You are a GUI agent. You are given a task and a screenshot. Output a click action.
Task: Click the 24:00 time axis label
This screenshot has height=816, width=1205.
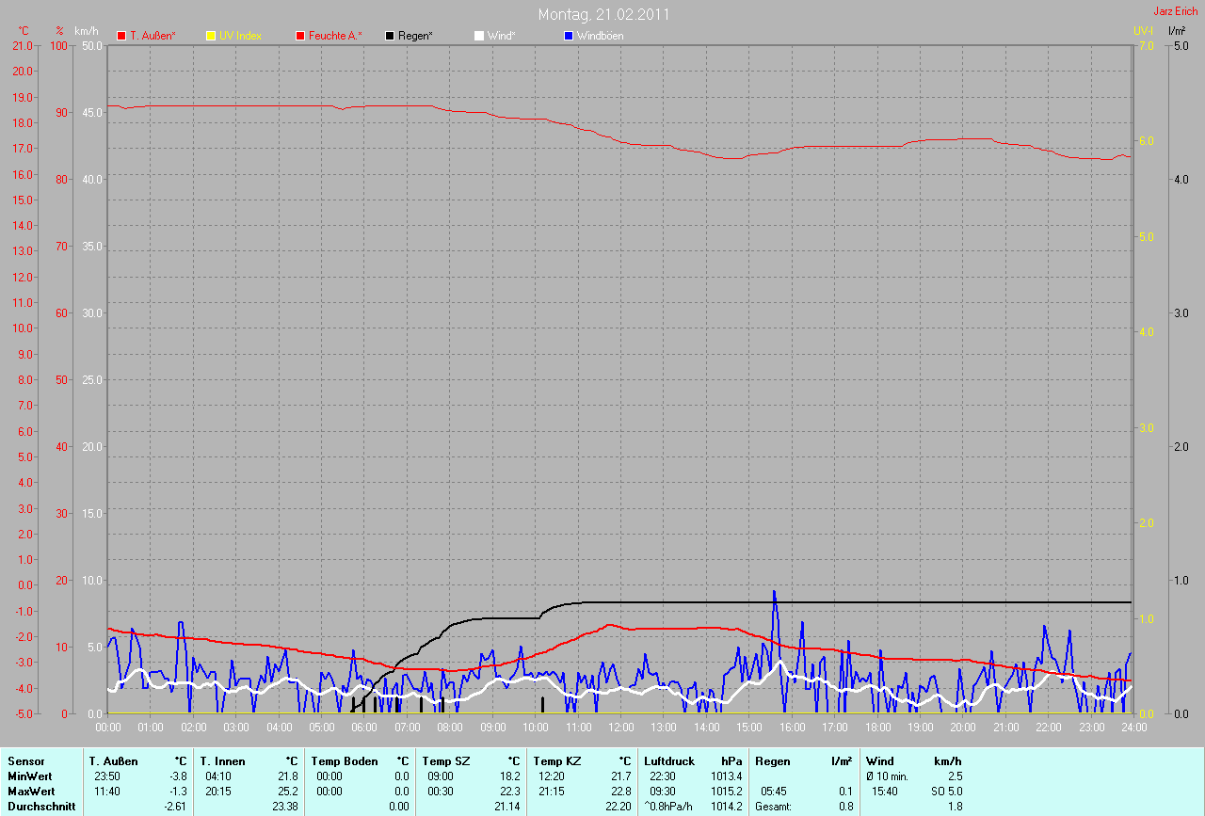point(1133,728)
